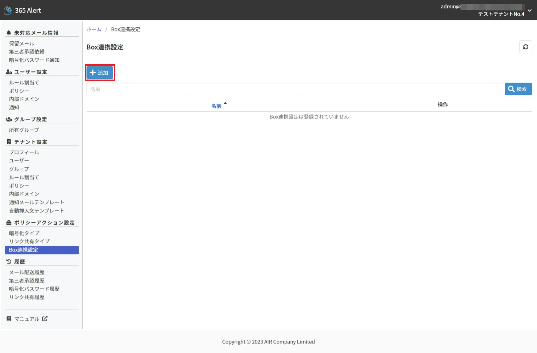Image resolution: width=537 pixels, height=353 pixels.
Task: Open the external manual link icon
Action: (45, 318)
